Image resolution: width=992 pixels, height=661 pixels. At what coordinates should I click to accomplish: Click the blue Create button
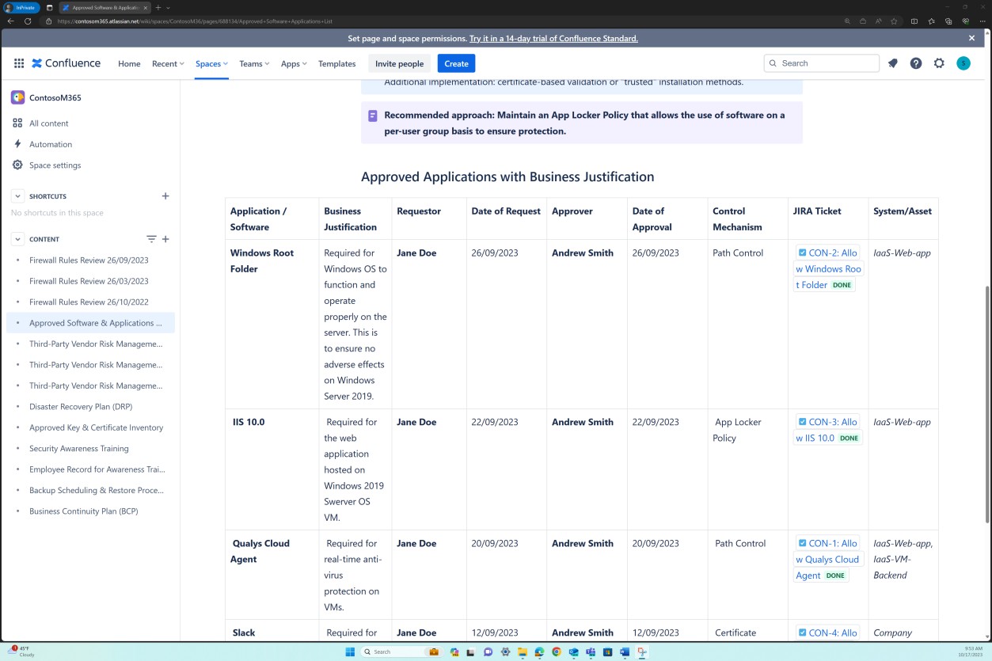tap(456, 63)
